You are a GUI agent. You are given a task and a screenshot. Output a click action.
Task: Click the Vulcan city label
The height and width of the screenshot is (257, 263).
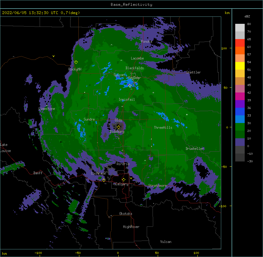point(166,242)
